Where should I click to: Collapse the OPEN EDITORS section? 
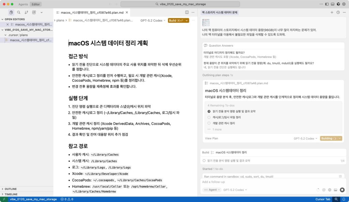(x=3, y=19)
